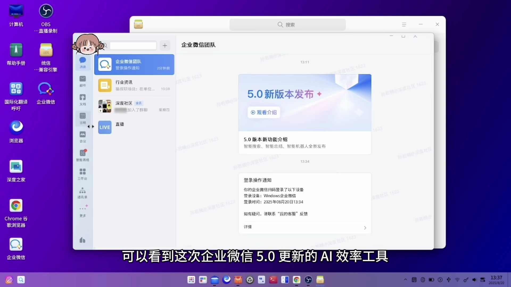The image size is (511, 287).
Task: Open 浏览器 desktop icon
Action: pyautogui.click(x=16, y=132)
